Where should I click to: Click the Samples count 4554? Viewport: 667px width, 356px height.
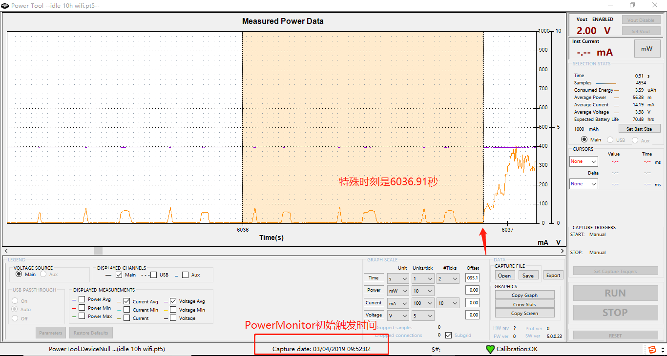tap(641, 83)
